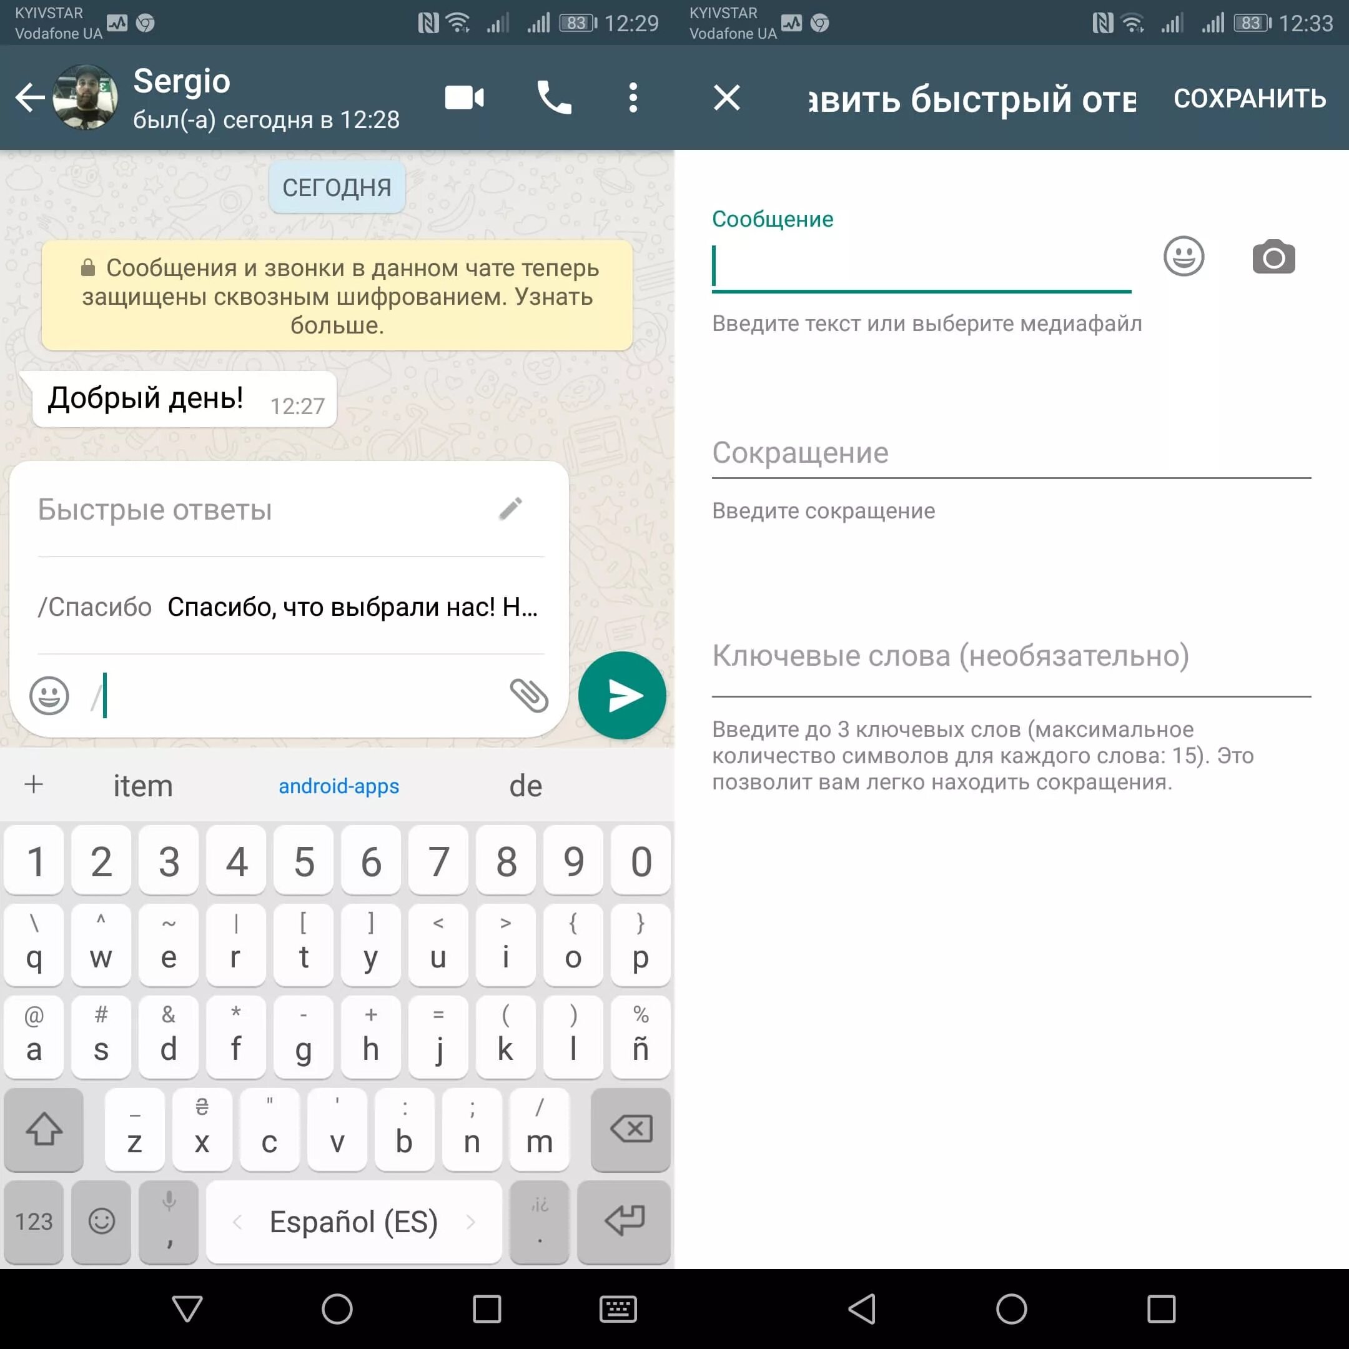Choose the 'de' keyboard suggestion

click(526, 786)
